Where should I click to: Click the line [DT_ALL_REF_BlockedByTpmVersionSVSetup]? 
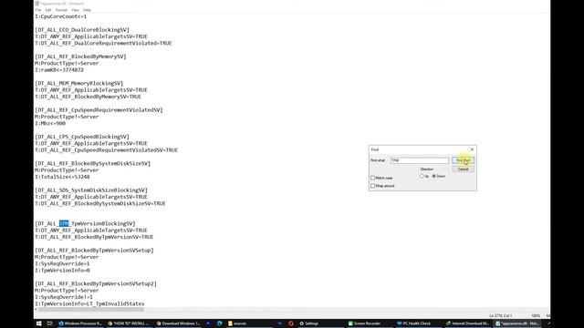(x=94, y=251)
